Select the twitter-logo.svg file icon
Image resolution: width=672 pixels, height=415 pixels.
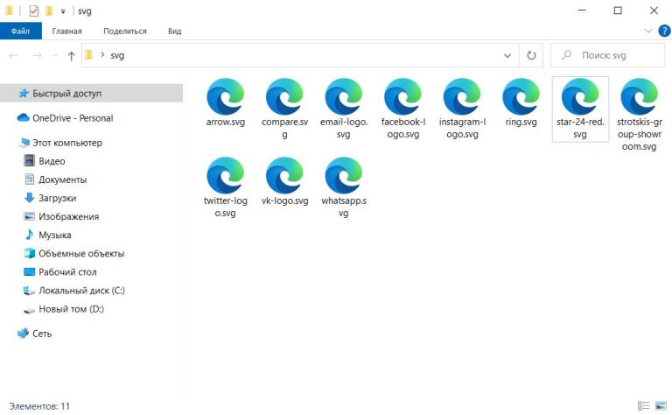[x=226, y=175]
